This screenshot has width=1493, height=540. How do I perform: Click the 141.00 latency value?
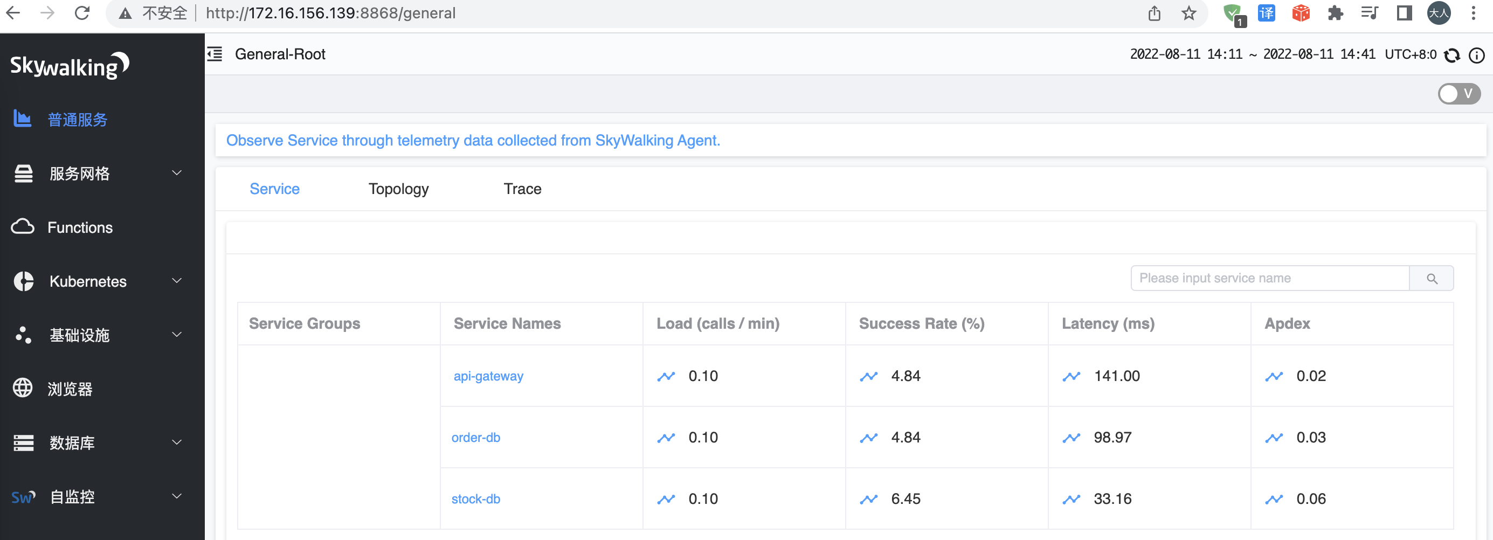coord(1116,376)
